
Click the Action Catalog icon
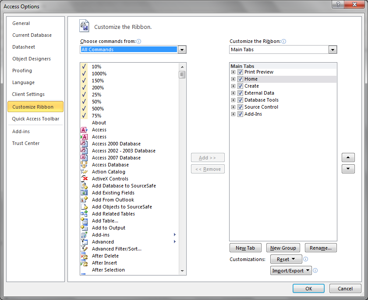click(x=84, y=172)
